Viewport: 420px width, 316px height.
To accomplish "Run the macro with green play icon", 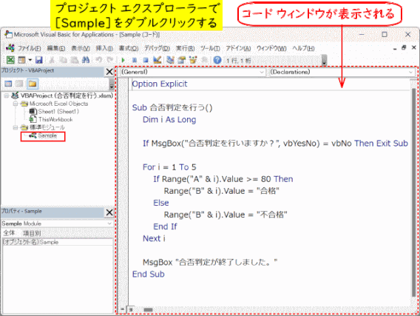I will 123,60.
